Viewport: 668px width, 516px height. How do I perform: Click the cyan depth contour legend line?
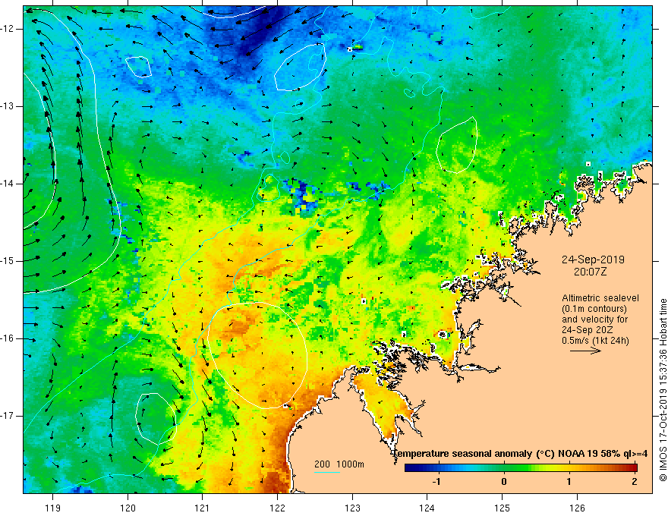pos(326,472)
